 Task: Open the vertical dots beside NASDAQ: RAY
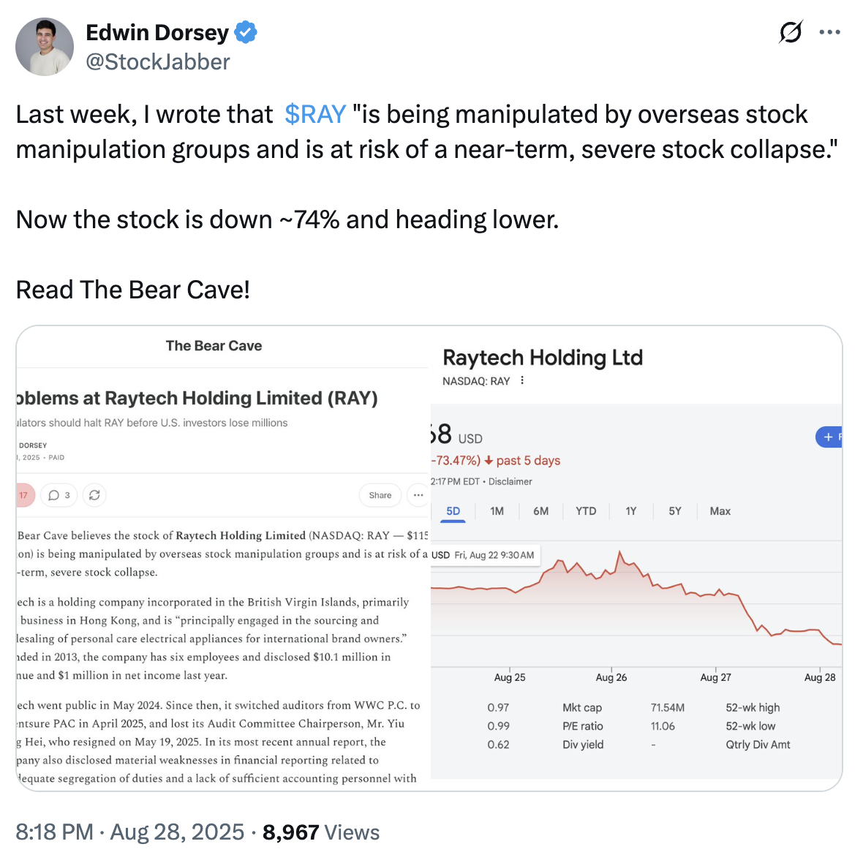522,380
